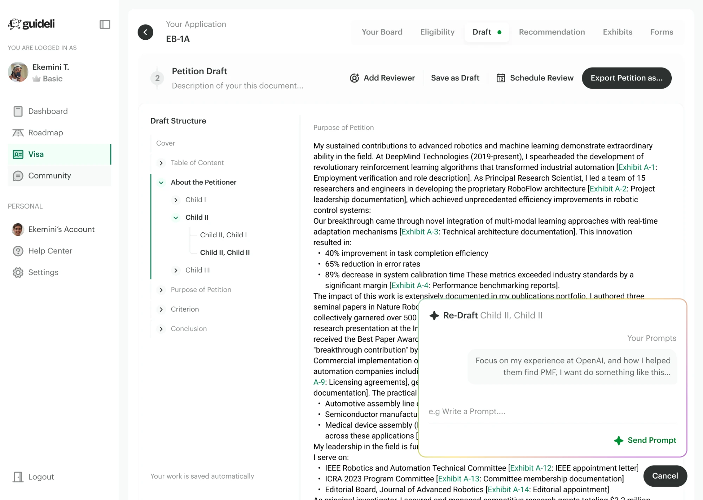Open Settings gear item
Screen dimensions: 703x500
click(59, 272)
